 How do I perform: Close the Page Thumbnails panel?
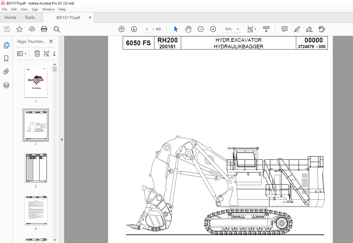(51, 41)
